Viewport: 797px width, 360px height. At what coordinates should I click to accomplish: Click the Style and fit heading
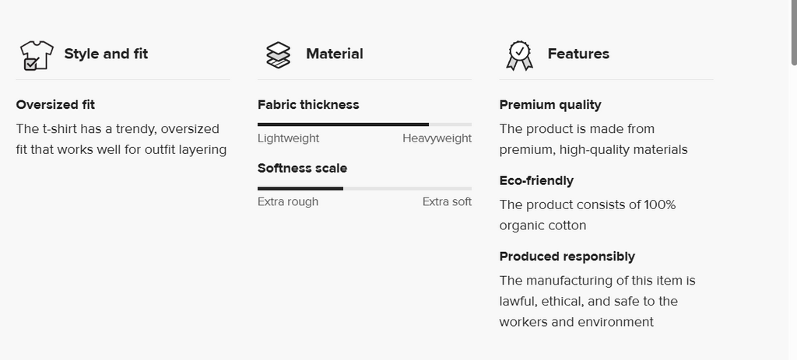(x=106, y=54)
